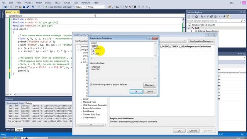Click the horizontal scrollbar of the property tree

point(91,125)
